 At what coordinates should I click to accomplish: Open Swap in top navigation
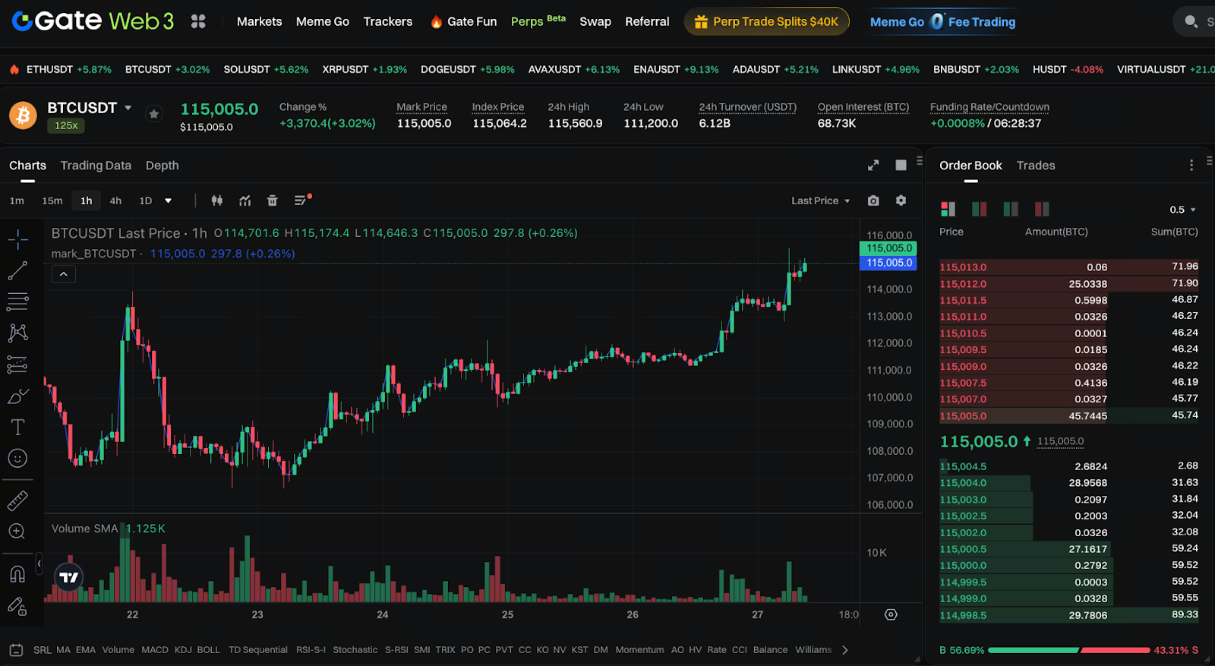tap(595, 21)
